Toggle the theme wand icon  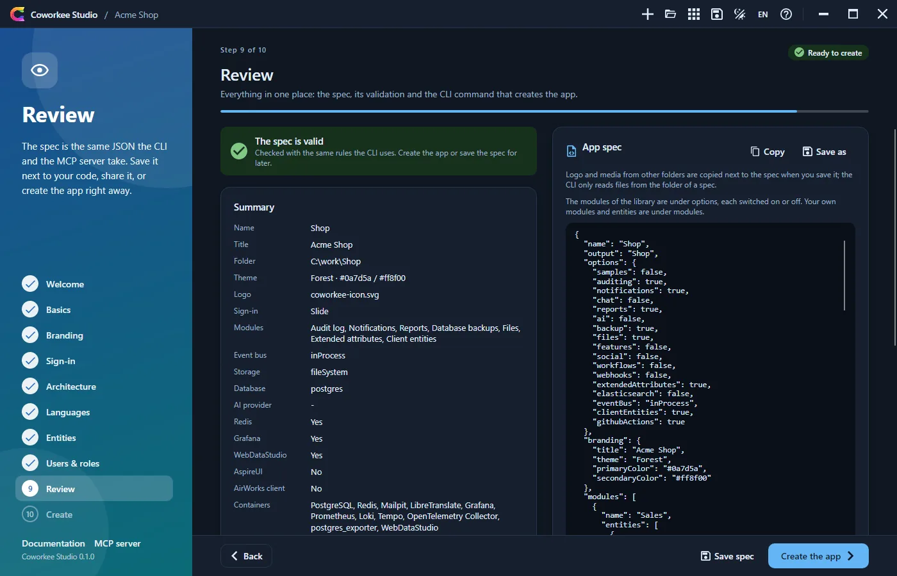(x=740, y=14)
